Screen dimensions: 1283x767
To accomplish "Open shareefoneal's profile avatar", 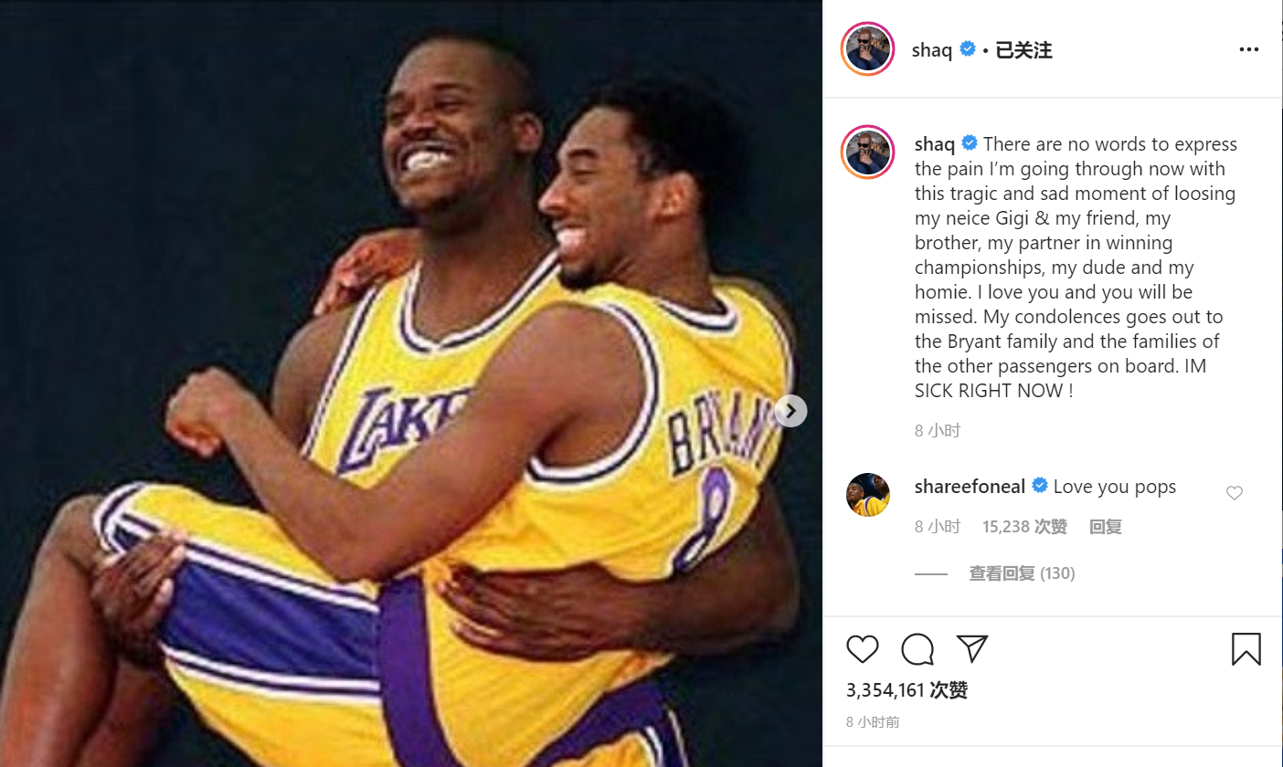I will point(868,495).
